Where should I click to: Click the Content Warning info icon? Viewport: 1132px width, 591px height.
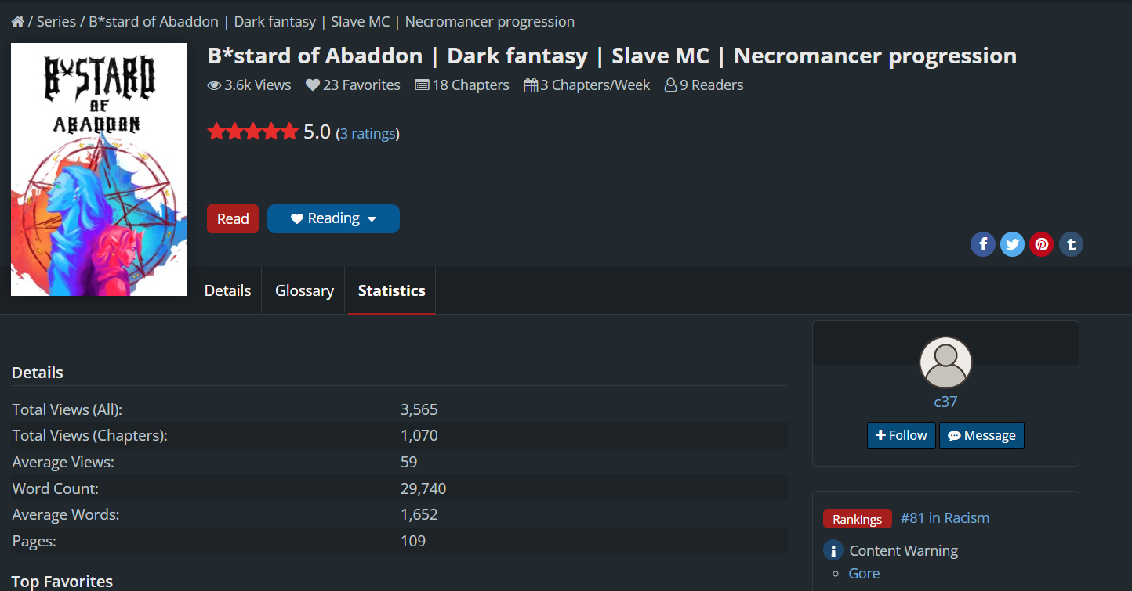coord(833,550)
